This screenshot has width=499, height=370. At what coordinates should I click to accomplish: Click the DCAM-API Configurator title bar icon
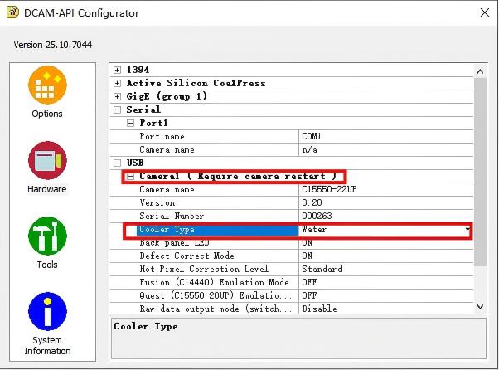tap(12, 12)
